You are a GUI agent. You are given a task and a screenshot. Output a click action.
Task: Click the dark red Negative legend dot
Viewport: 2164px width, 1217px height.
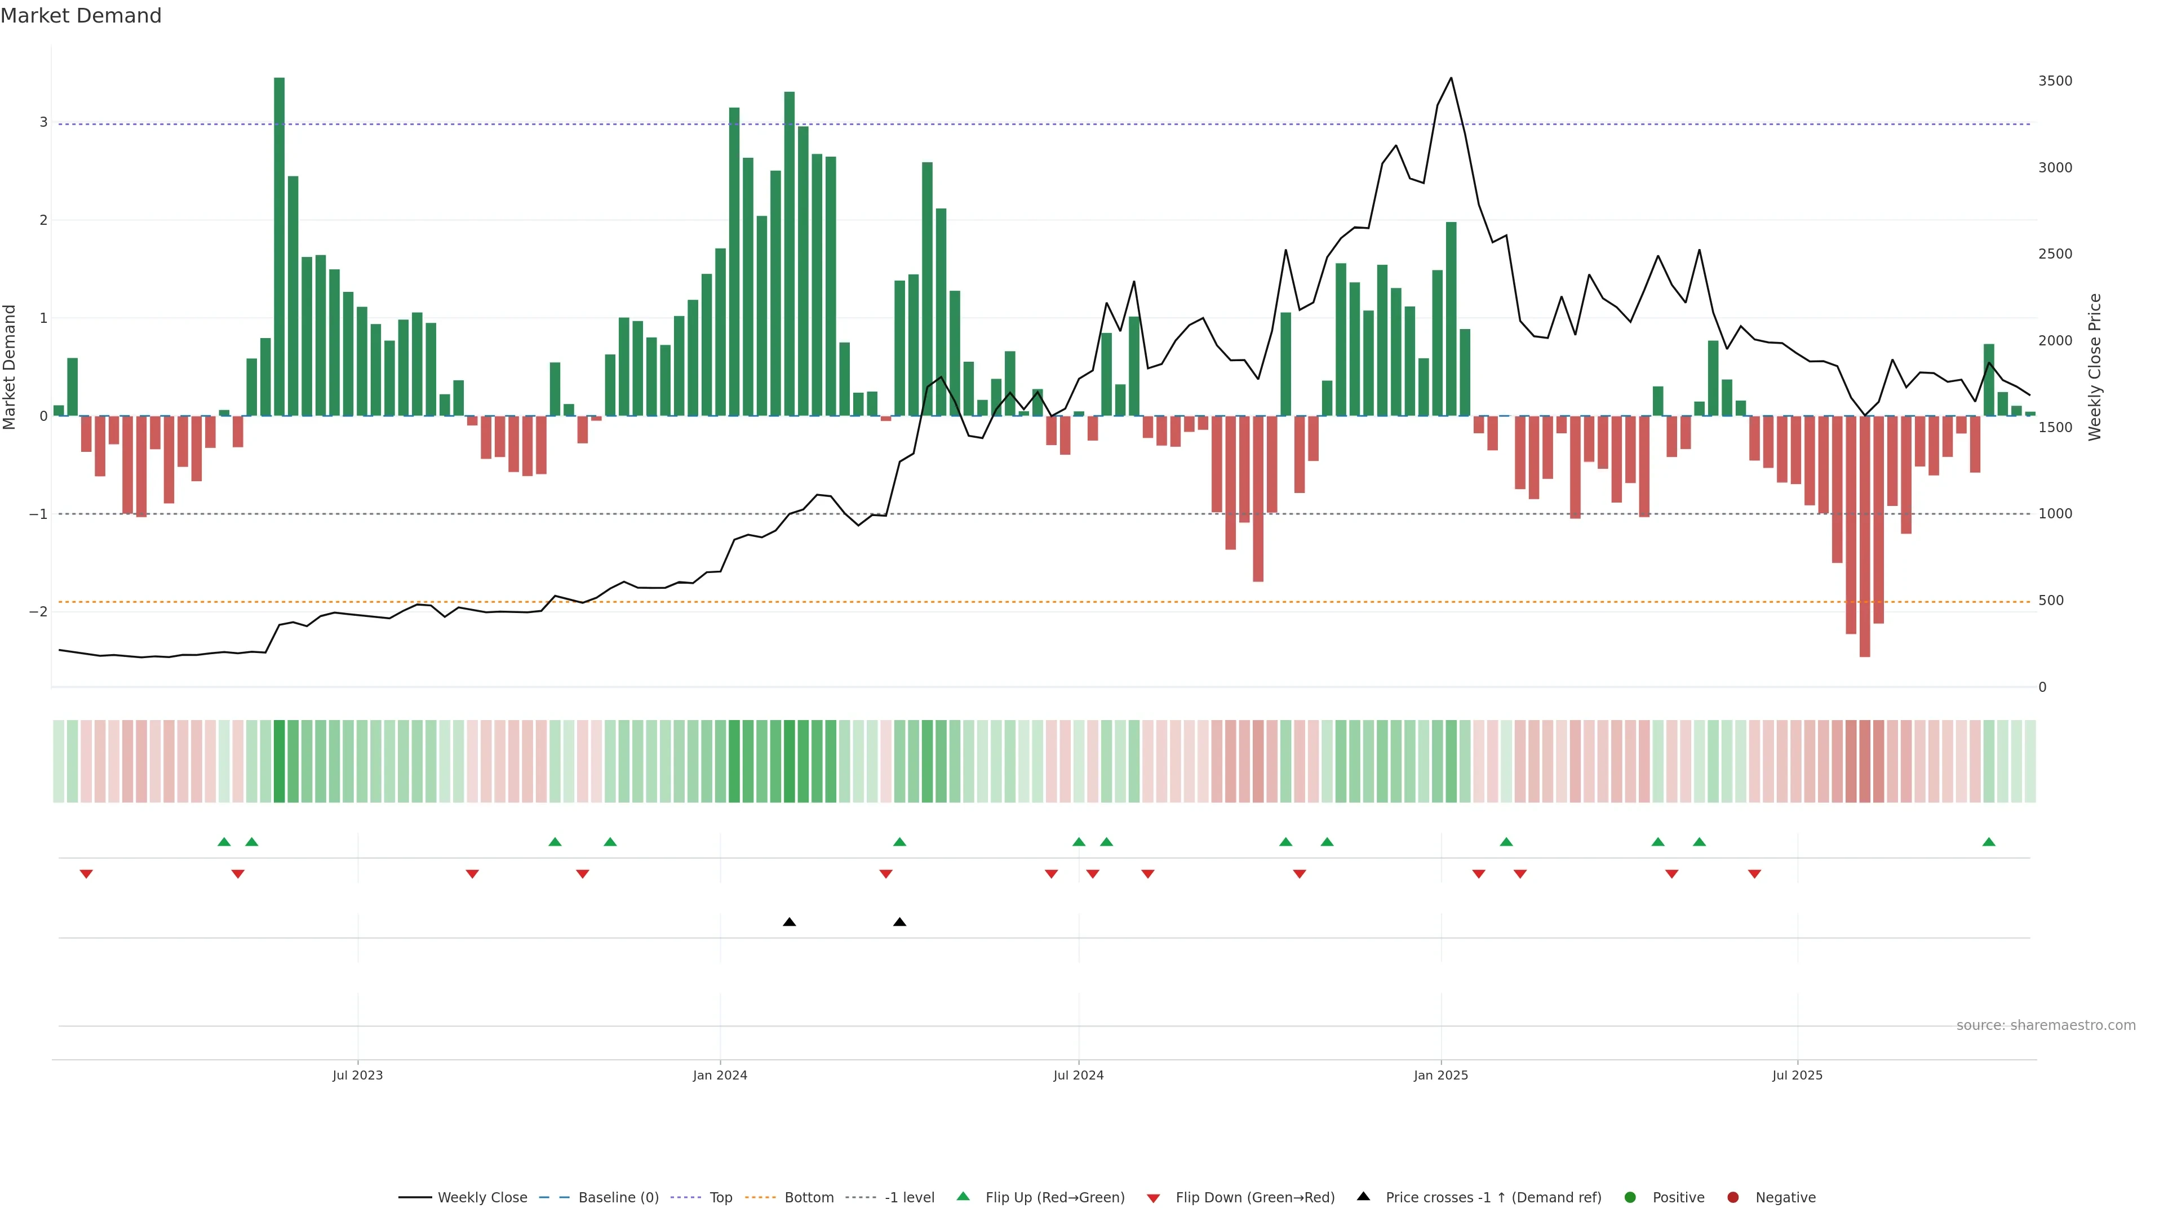coord(1733,1198)
